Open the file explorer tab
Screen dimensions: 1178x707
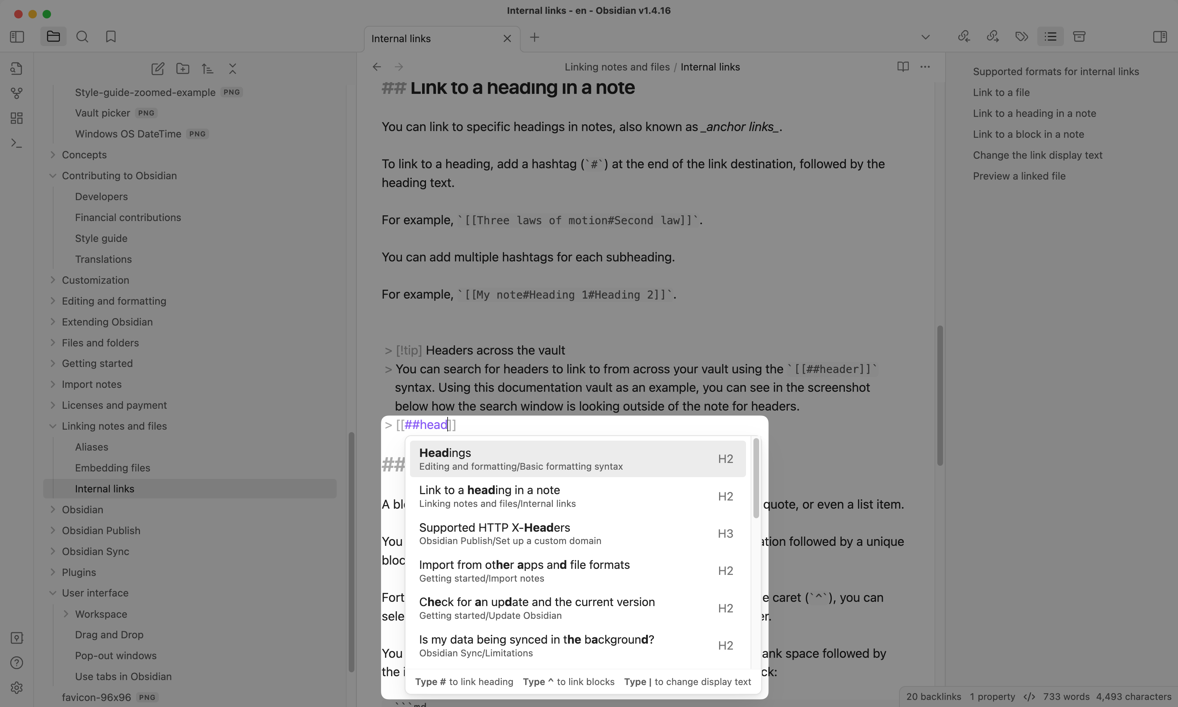coord(54,37)
